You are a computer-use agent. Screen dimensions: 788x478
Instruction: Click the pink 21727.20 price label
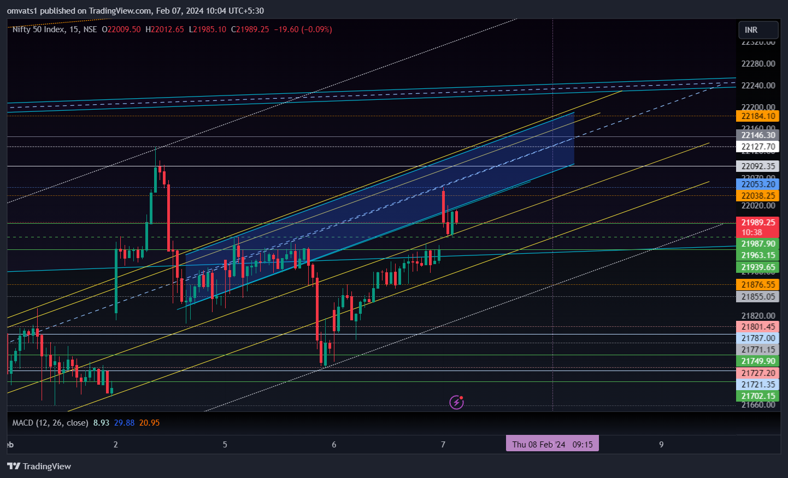(758, 373)
